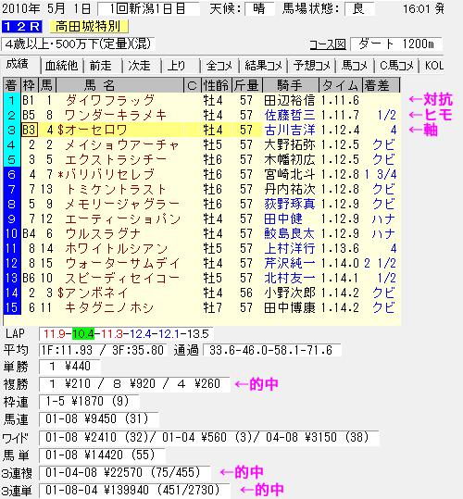Open the 馬コメ tab
Image resolution: width=463 pixels, height=499 pixels.
pyautogui.click(x=355, y=66)
